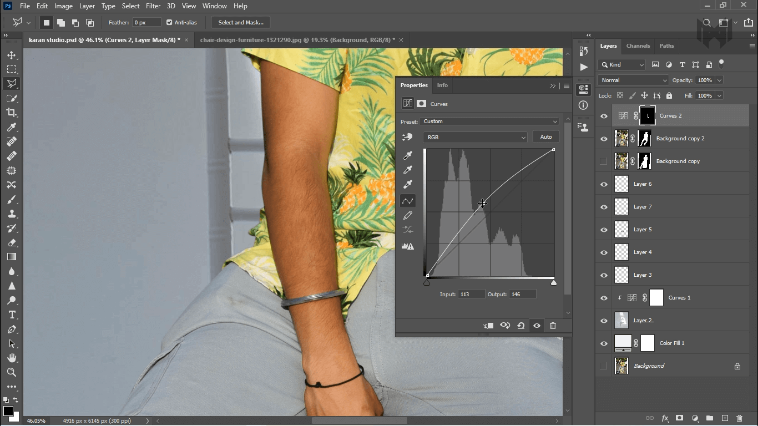Hide the Color Fill 1 layer
This screenshot has width=758, height=426.
click(604, 343)
